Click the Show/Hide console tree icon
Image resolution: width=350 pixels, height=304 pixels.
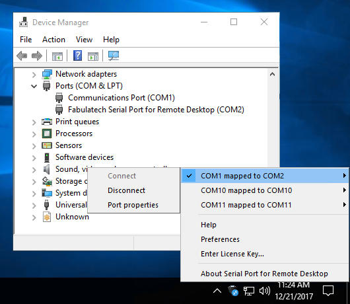click(57, 56)
